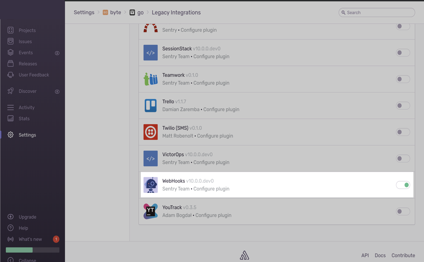Click the Teamwork people icon

click(151, 79)
